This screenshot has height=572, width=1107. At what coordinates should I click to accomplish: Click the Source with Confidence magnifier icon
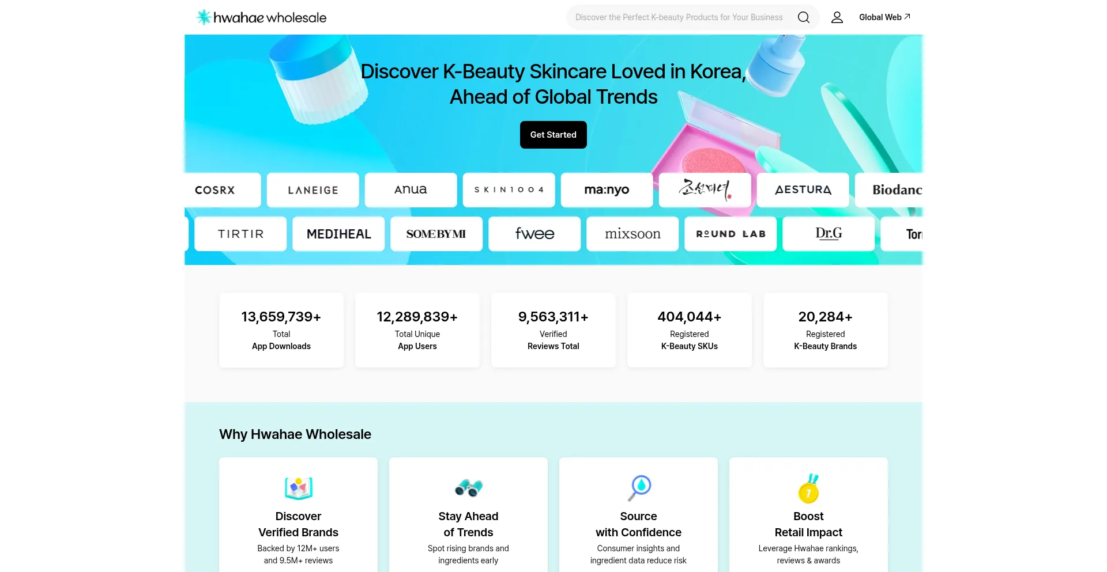pos(639,487)
